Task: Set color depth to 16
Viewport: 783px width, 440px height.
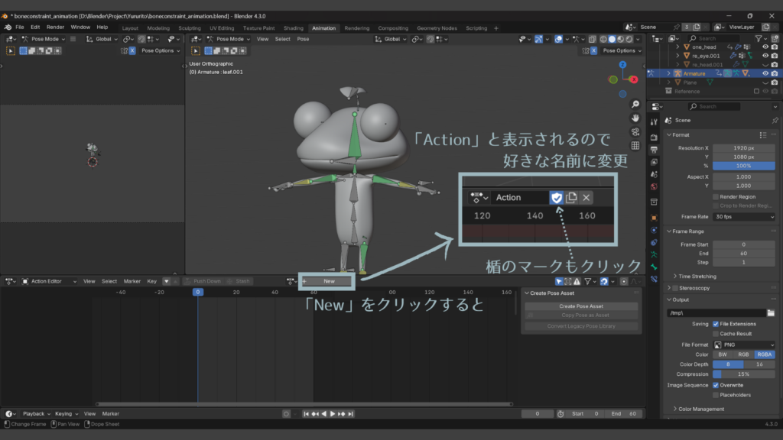Action: tap(759, 364)
